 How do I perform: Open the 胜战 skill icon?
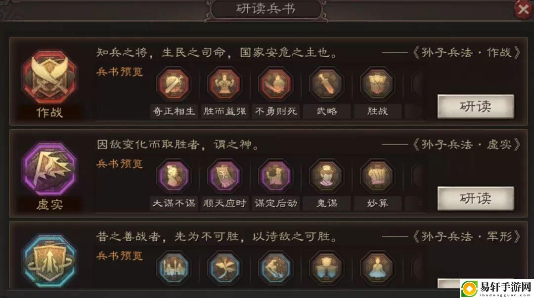[x=377, y=84]
